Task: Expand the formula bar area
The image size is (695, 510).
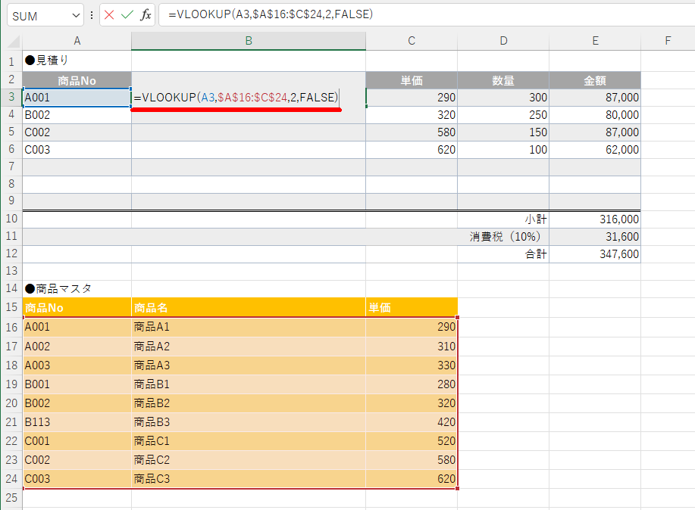Action: click(x=686, y=15)
